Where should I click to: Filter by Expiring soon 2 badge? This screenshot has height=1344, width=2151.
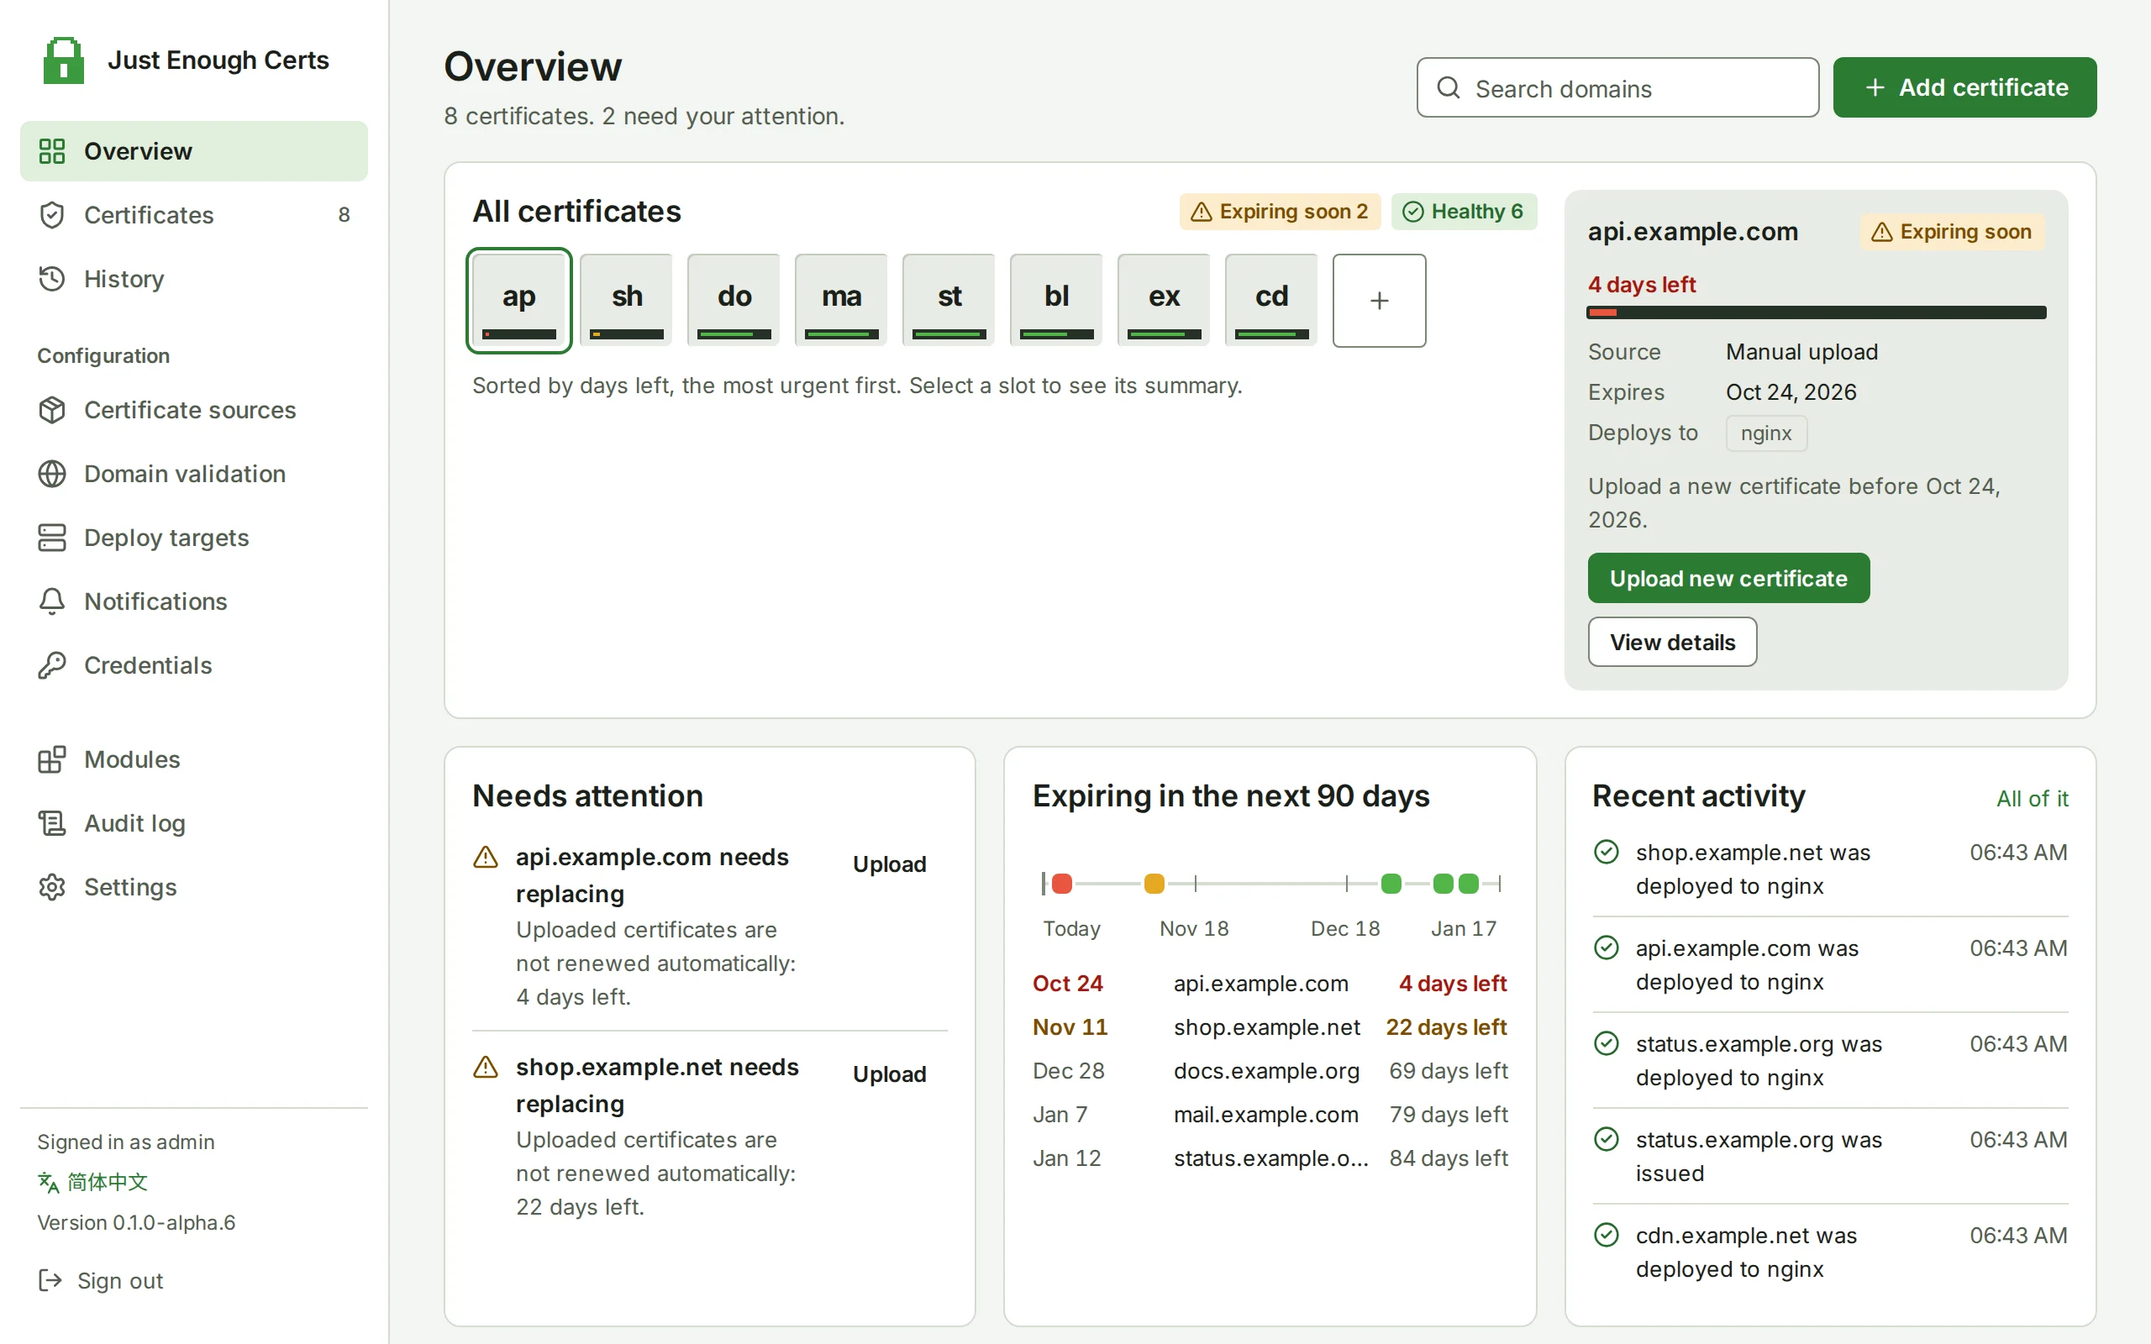[1280, 212]
